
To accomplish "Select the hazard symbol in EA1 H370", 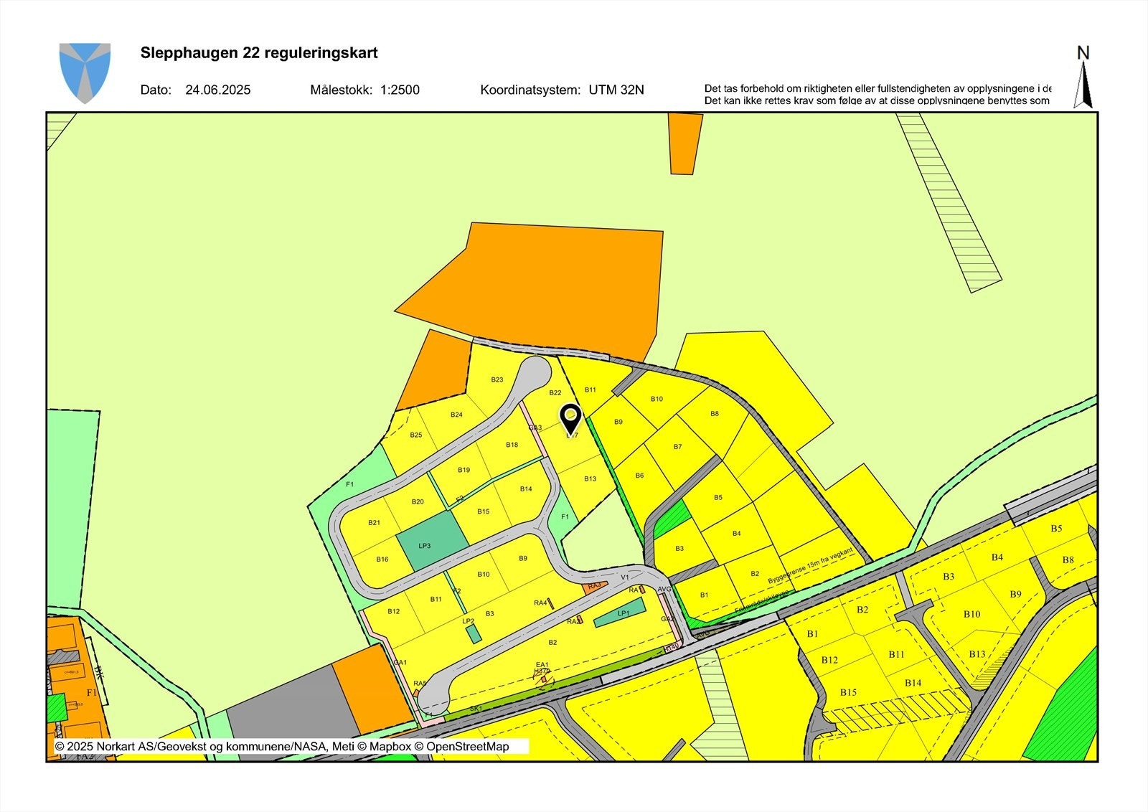I will pyautogui.click(x=543, y=679).
